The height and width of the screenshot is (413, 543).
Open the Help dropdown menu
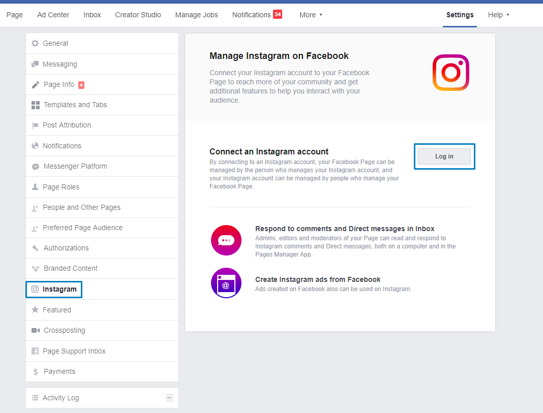(498, 15)
